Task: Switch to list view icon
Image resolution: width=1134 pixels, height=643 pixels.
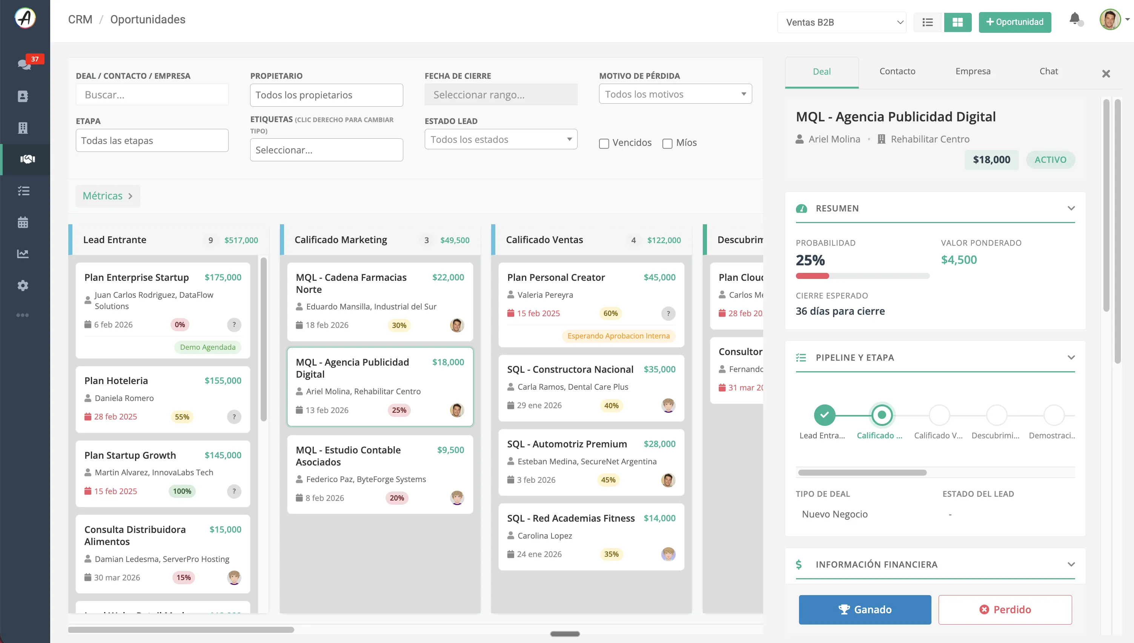Action: coord(928,22)
